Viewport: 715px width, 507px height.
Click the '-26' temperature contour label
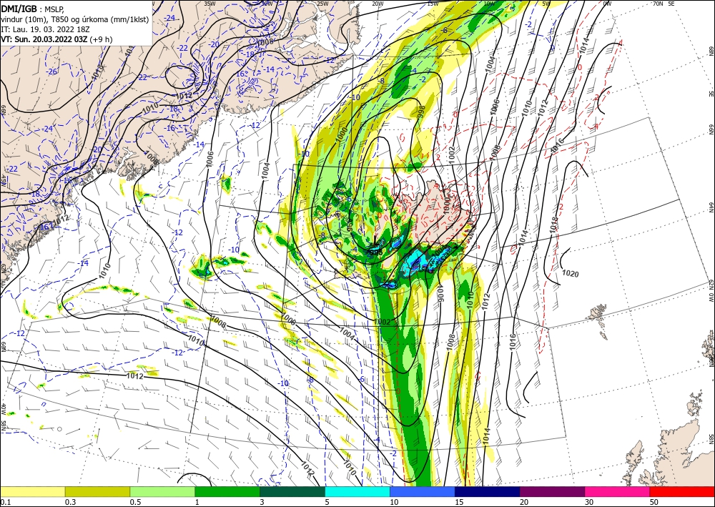click(53, 72)
